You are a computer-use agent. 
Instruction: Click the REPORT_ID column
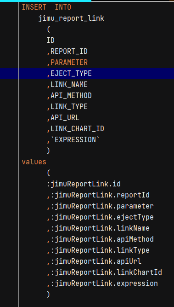[69, 52]
